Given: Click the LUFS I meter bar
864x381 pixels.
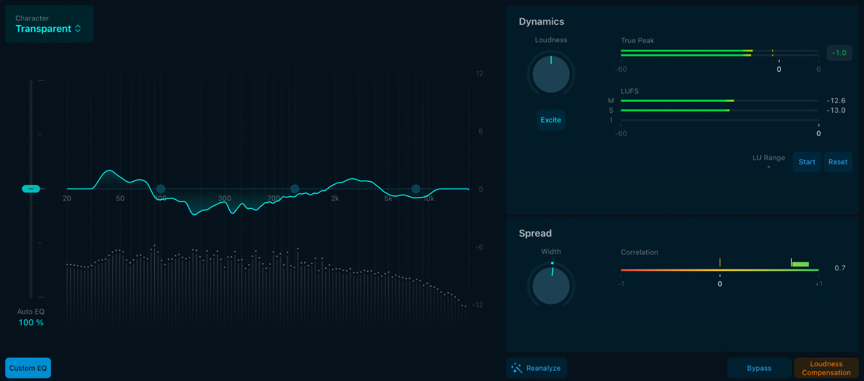Looking at the screenshot, I should point(719,120).
